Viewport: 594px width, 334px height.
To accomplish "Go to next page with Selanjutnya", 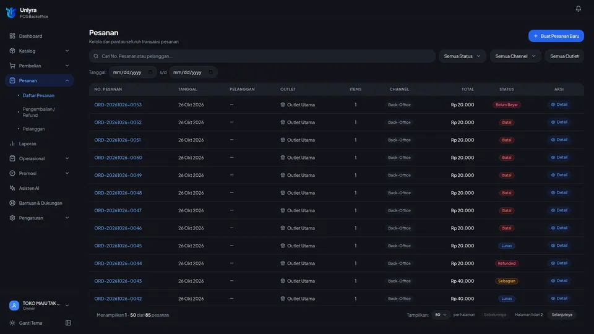I will 562,315.
